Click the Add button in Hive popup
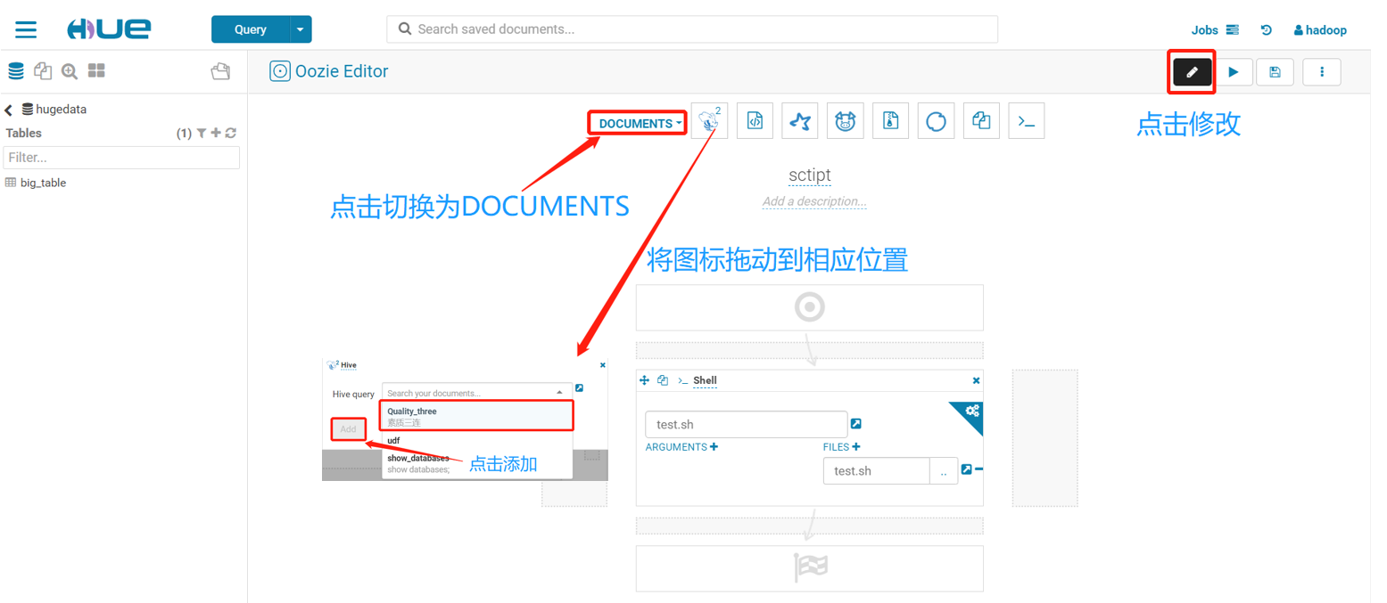This screenshot has width=1387, height=603. (348, 429)
